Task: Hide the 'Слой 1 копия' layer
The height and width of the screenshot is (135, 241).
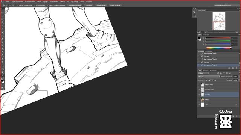Action: [x=199, y=90]
